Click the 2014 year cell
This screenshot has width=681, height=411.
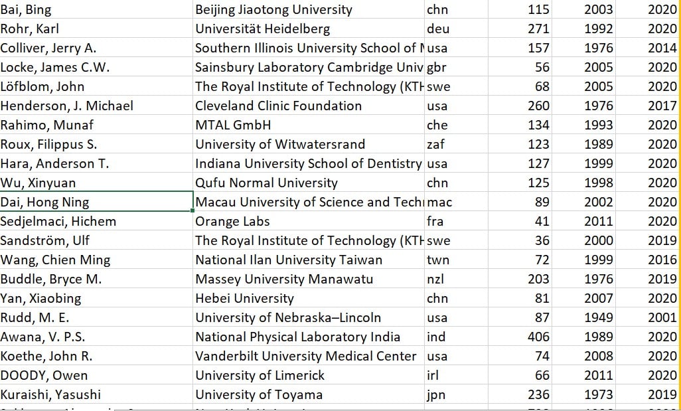point(648,47)
